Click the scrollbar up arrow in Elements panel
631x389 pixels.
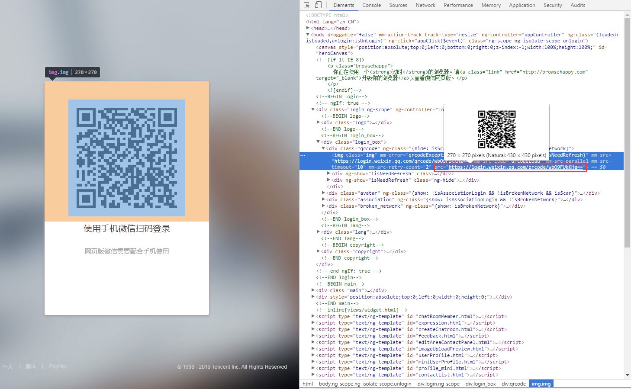coord(627,15)
